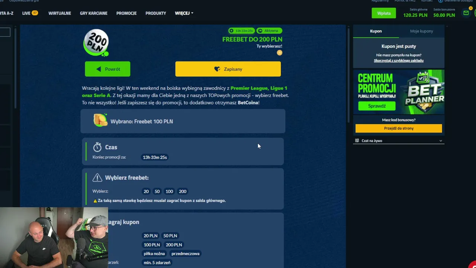
Task: Open the PROMOCJE menu item
Action: click(126, 13)
